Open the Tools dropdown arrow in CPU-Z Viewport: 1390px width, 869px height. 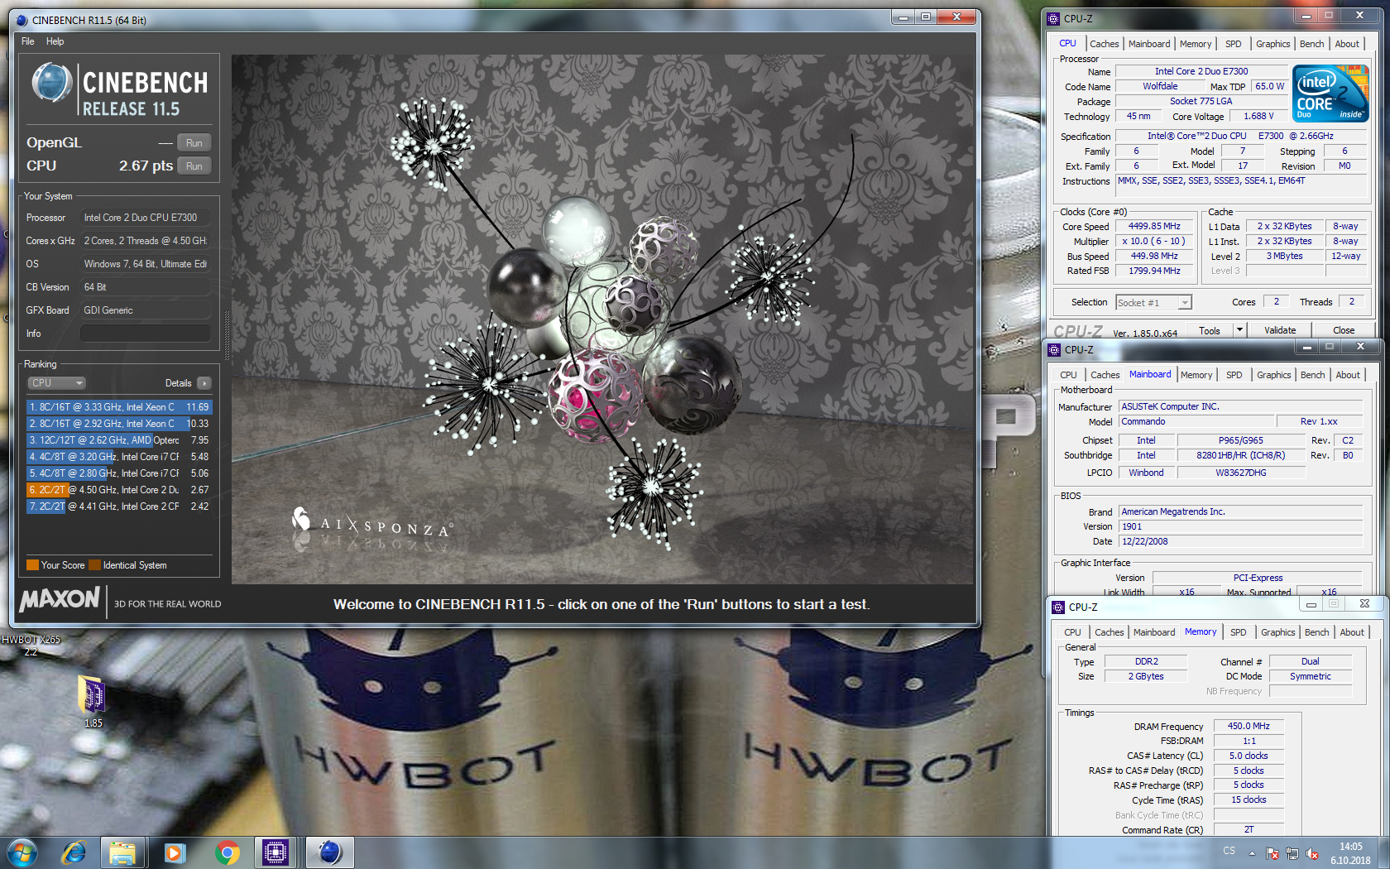pos(1239,330)
